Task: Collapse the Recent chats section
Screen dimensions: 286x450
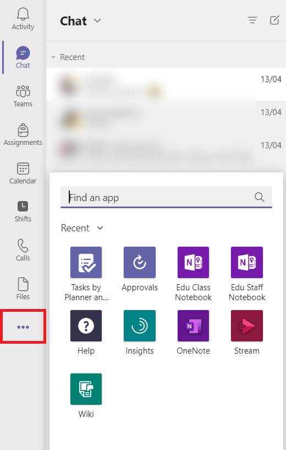Action: 53,57
